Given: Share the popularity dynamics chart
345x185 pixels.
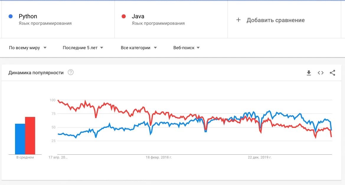Looking at the screenshot, I should [333, 73].
